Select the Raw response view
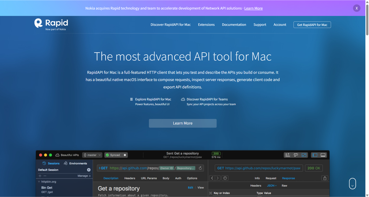This screenshot has height=197, width=369. 285,186
